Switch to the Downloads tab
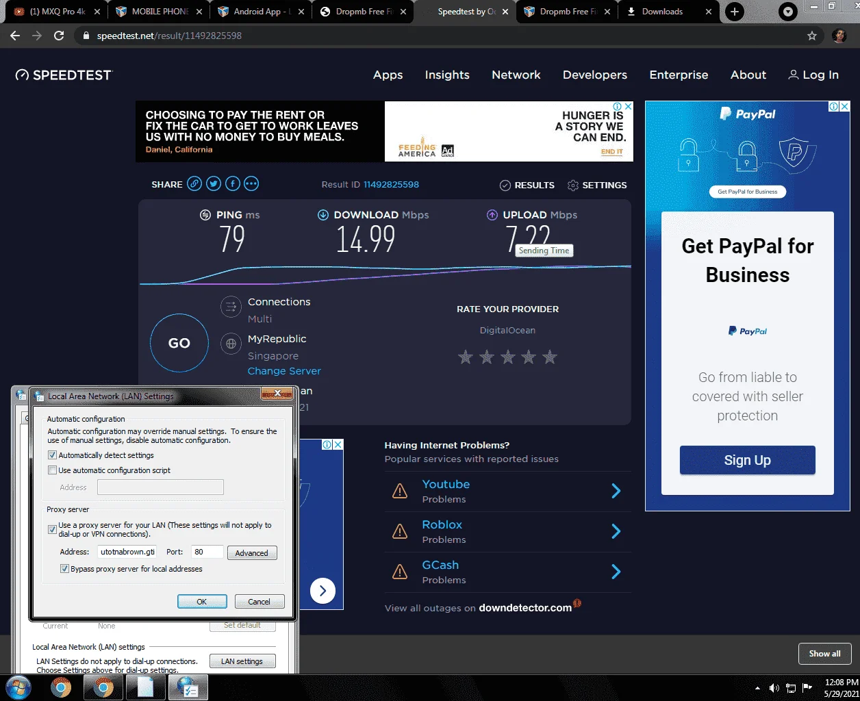 pos(669,12)
